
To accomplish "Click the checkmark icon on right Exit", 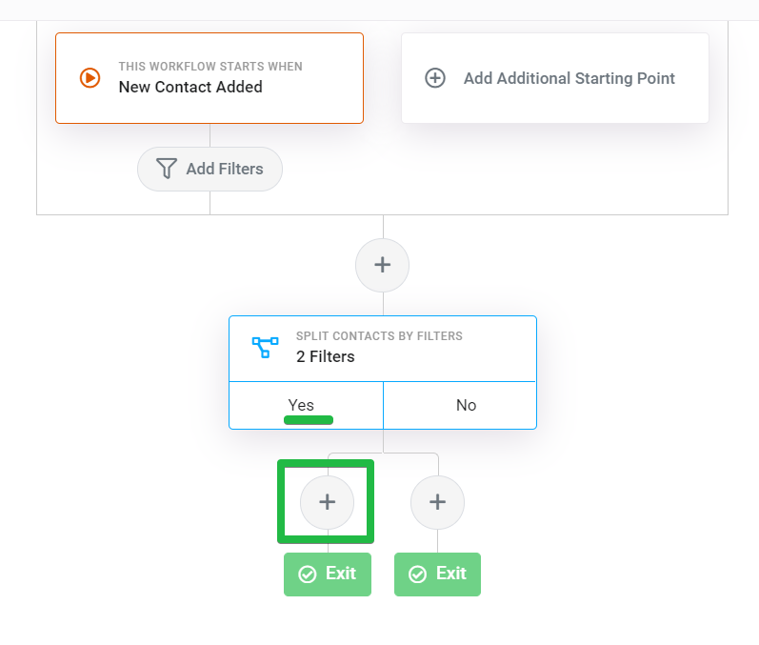I will click(x=417, y=574).
